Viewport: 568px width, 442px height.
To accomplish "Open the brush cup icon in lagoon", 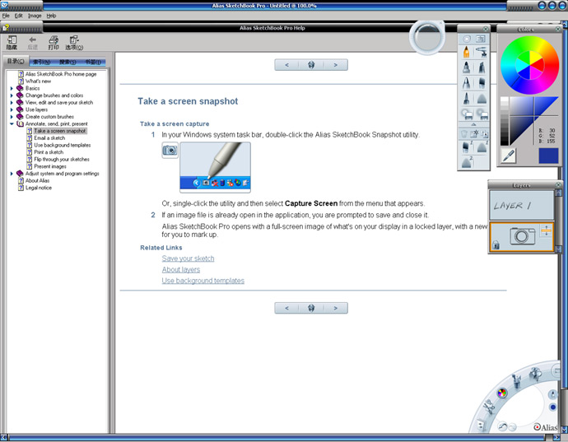I will click(516, 381).
